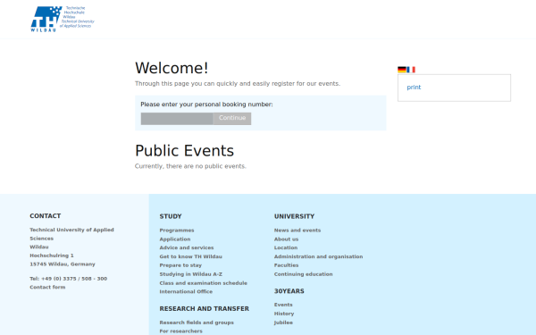Open the Application link
Image resolution: width=536 pixels, height=335 pixels.
[175, 239]
